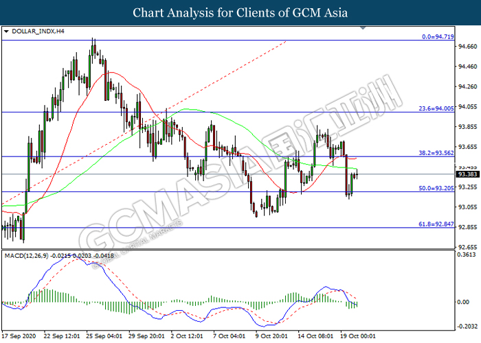The image size is (481, 343).
Task: Select the 0.0=94.719 Fibonacci level label
Action: tap(438, 37)
